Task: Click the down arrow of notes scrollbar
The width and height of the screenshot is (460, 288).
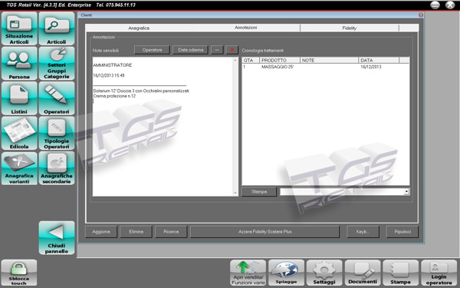Action: tap(235, 193)
